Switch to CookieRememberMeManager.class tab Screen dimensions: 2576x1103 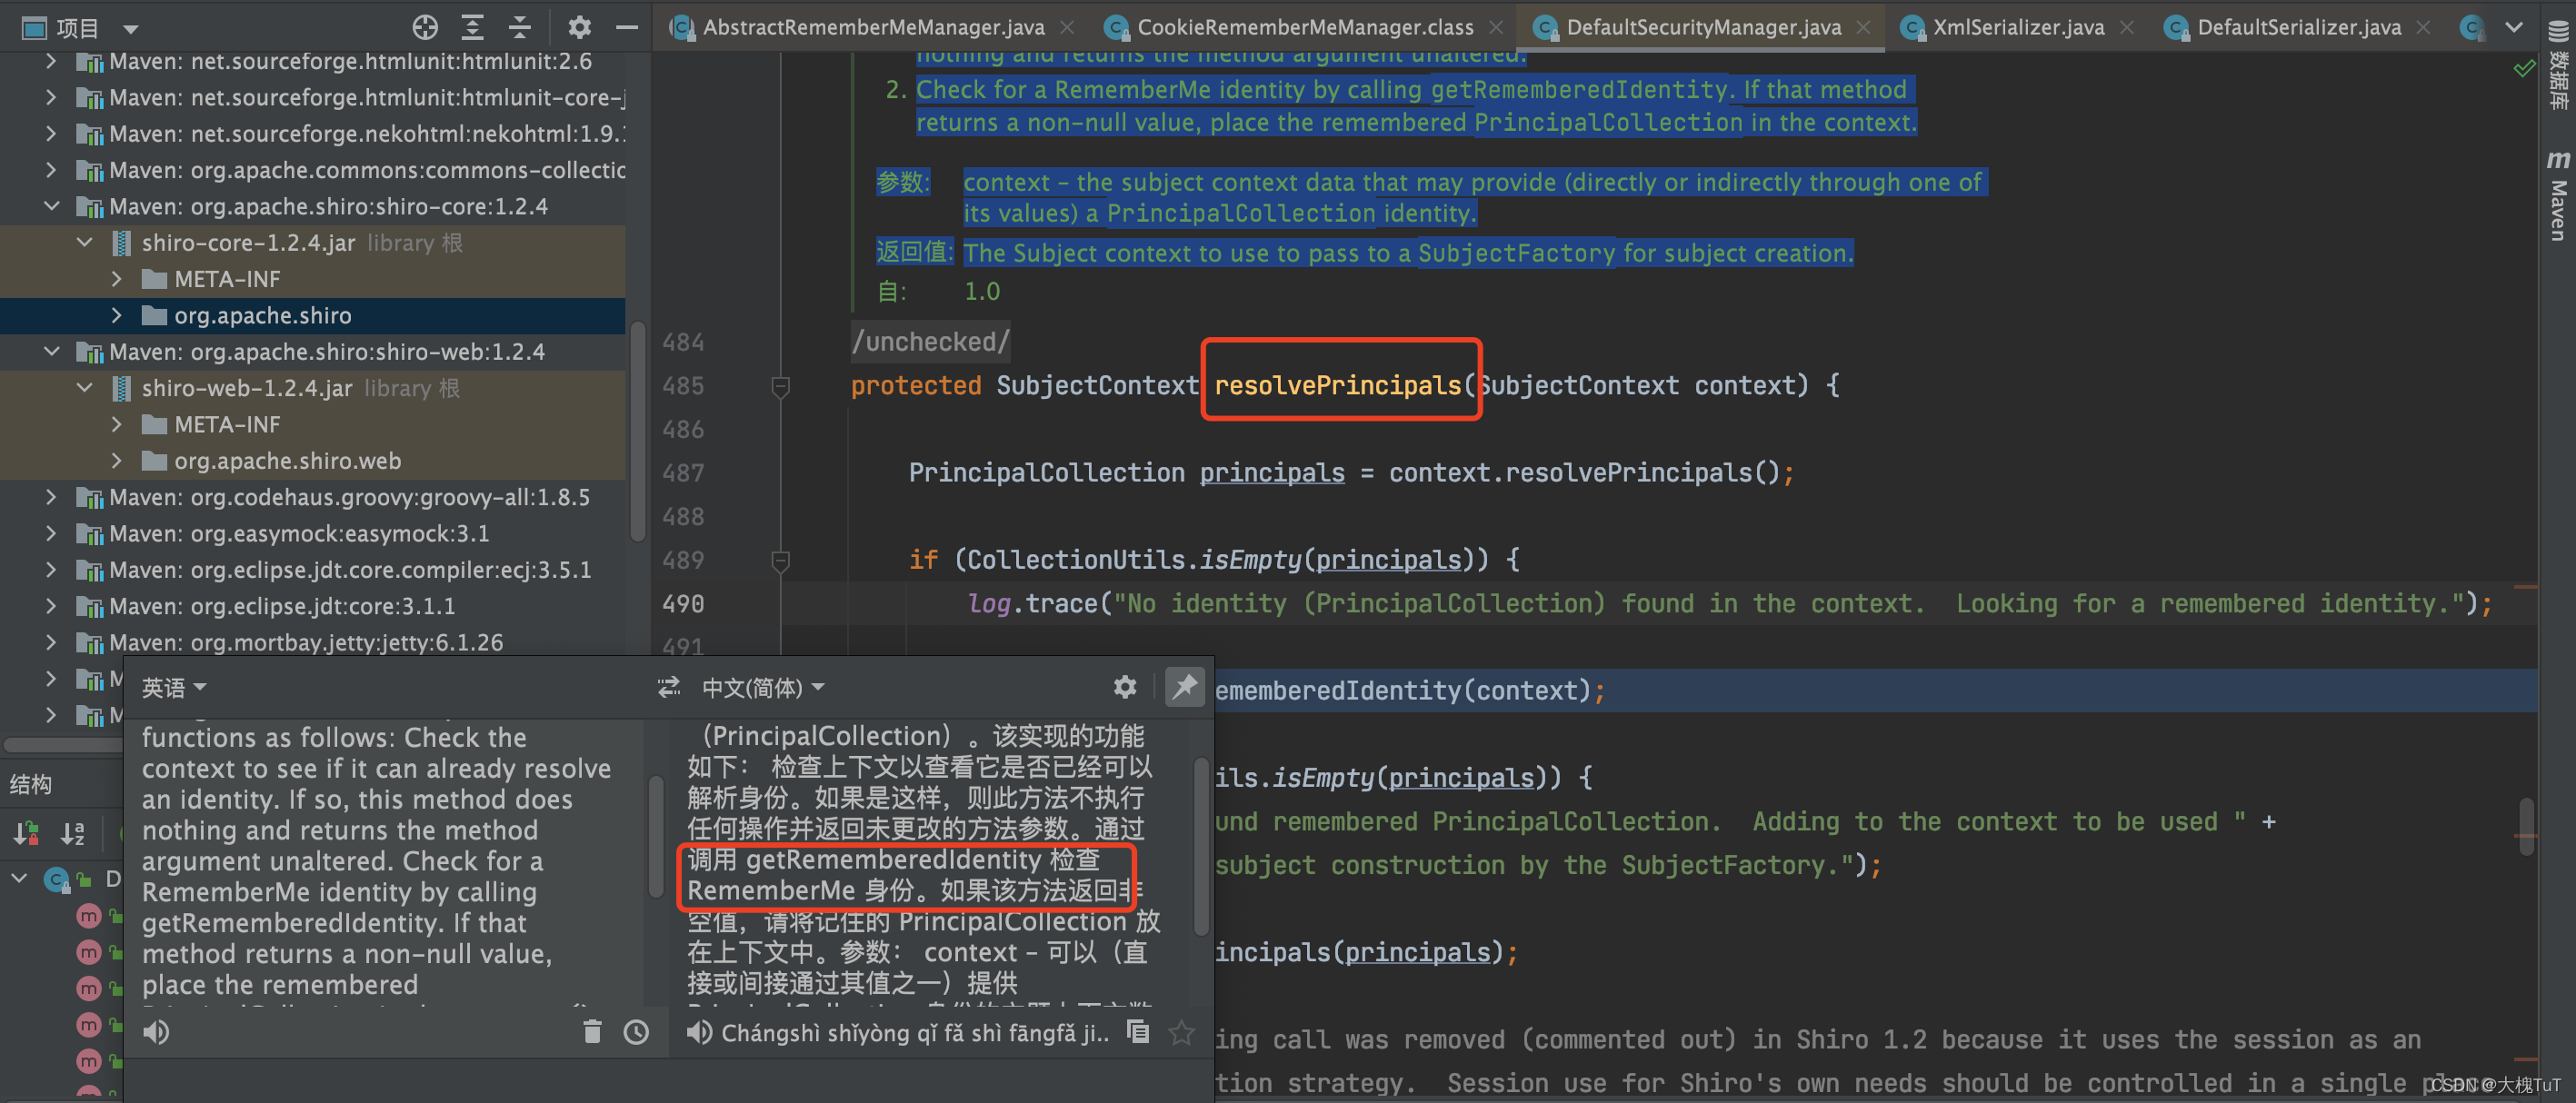click(1304, 27)
